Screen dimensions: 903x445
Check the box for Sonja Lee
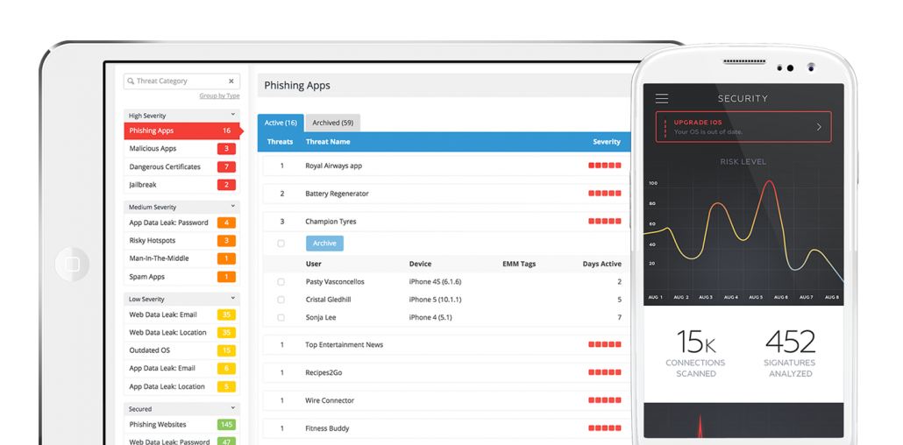[x=281, y=318]
